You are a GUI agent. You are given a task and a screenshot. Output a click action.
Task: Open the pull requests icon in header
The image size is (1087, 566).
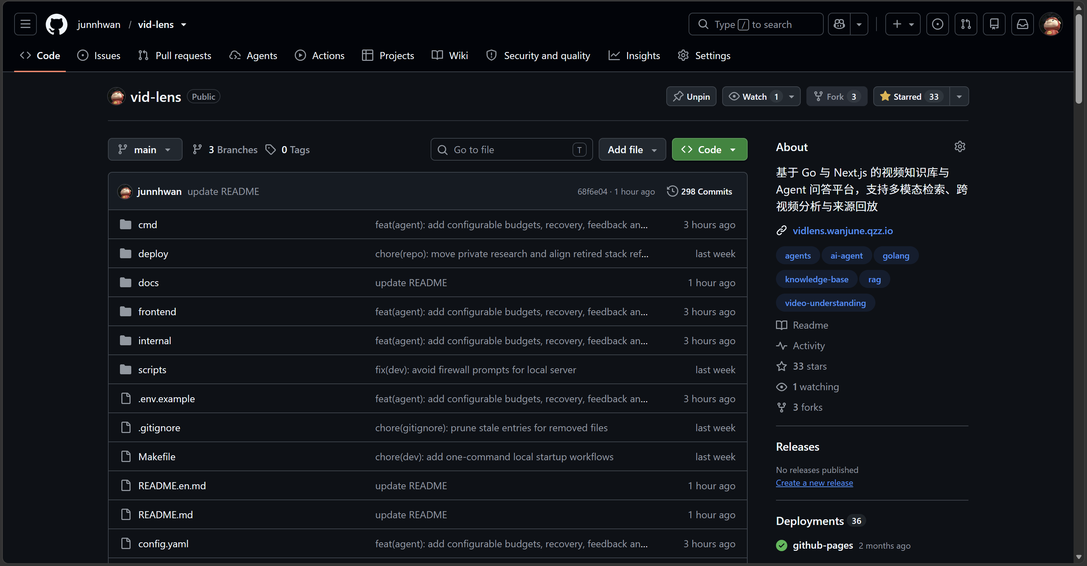pyautogui.click(x=966, y=24)
